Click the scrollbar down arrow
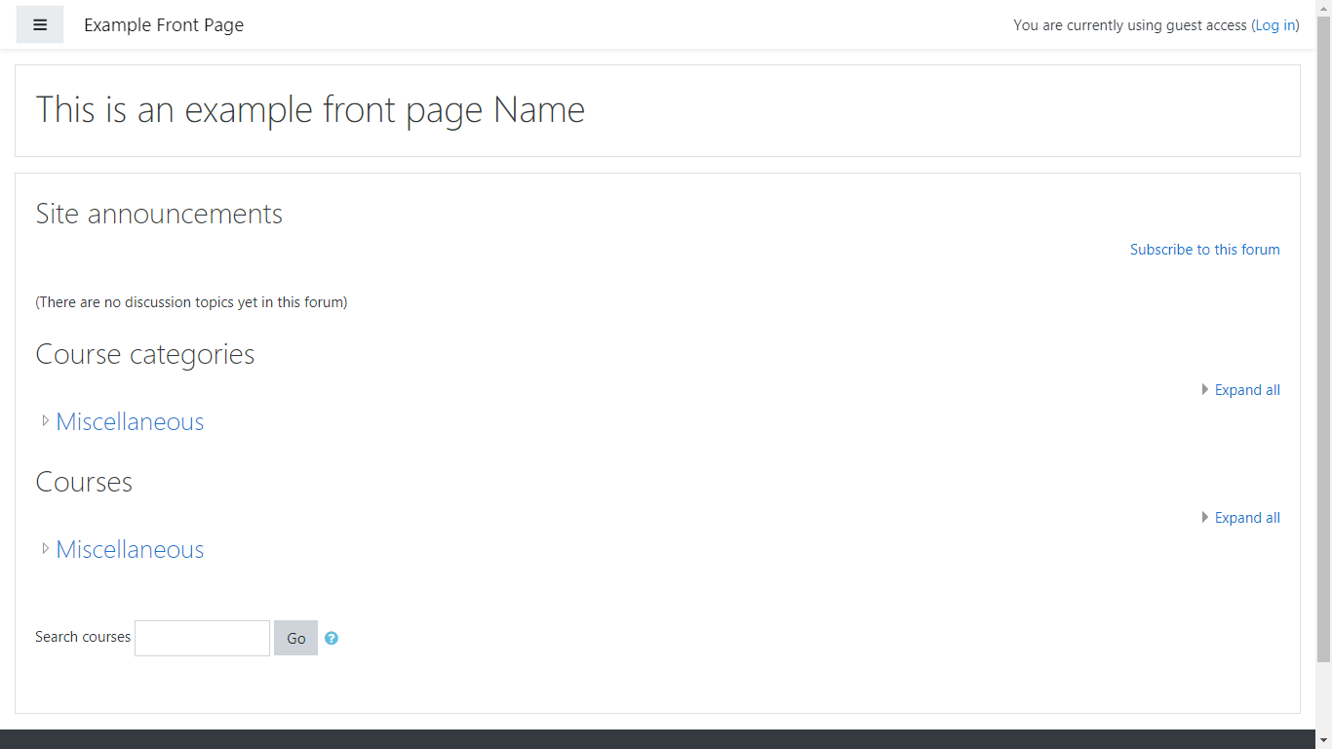The image size is (1332, 749). (x=1323, y=741)
